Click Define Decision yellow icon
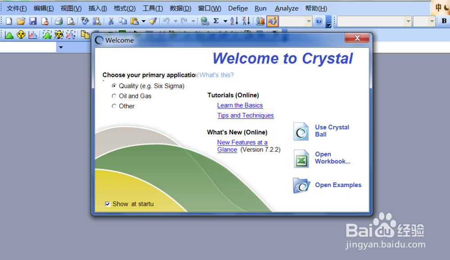The height and width of the screenshot is (260, 450). pos(21,35)
